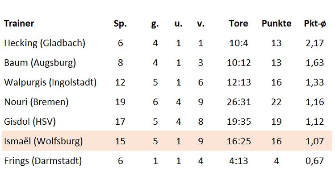Select Walpurgis (Ingolstadt) trainer cell

click(50, 83)
